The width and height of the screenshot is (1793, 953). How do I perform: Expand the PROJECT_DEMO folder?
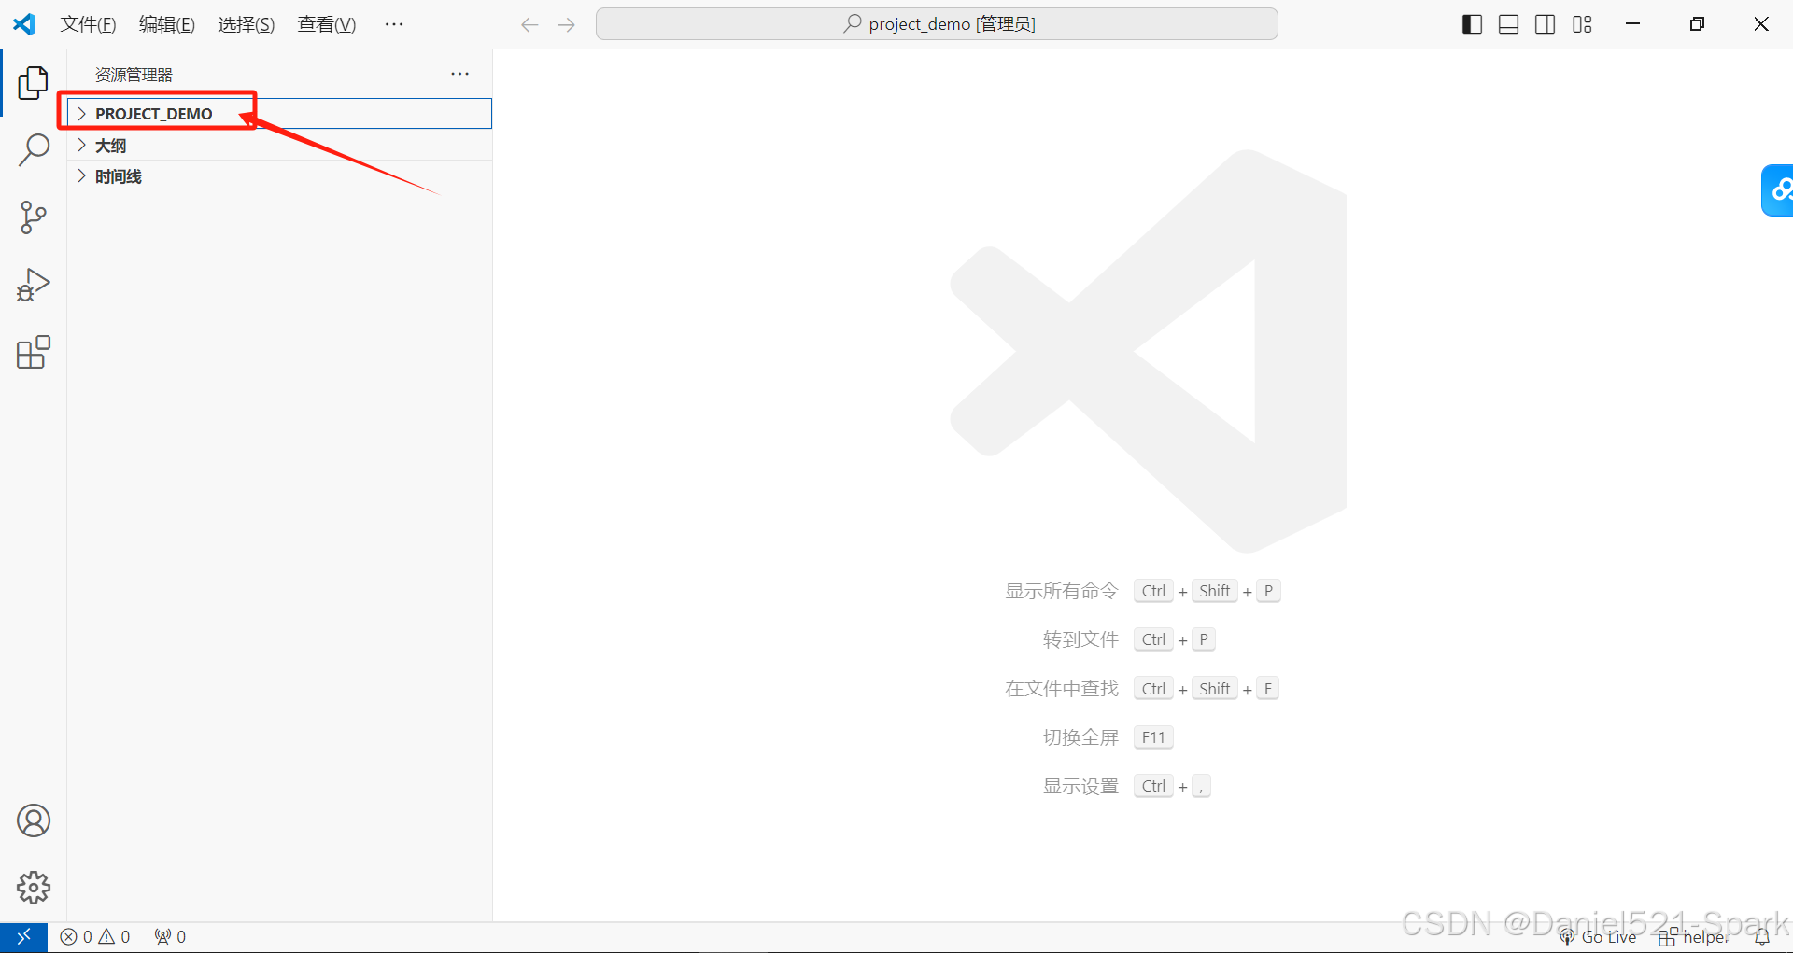(279, 114)
